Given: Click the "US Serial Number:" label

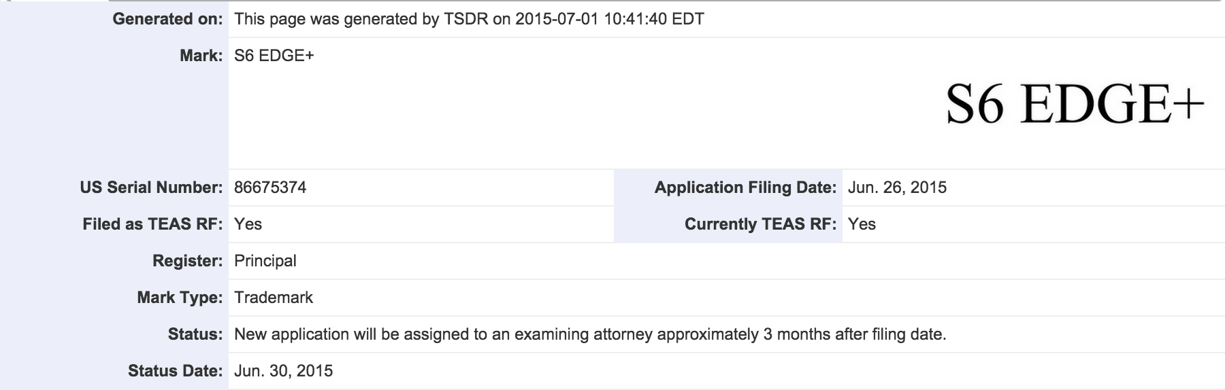Looking at the screenshot, I should pyautogui.click(x=151, y=188).
